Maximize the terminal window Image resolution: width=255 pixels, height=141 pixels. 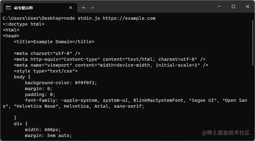coord(233,6)
